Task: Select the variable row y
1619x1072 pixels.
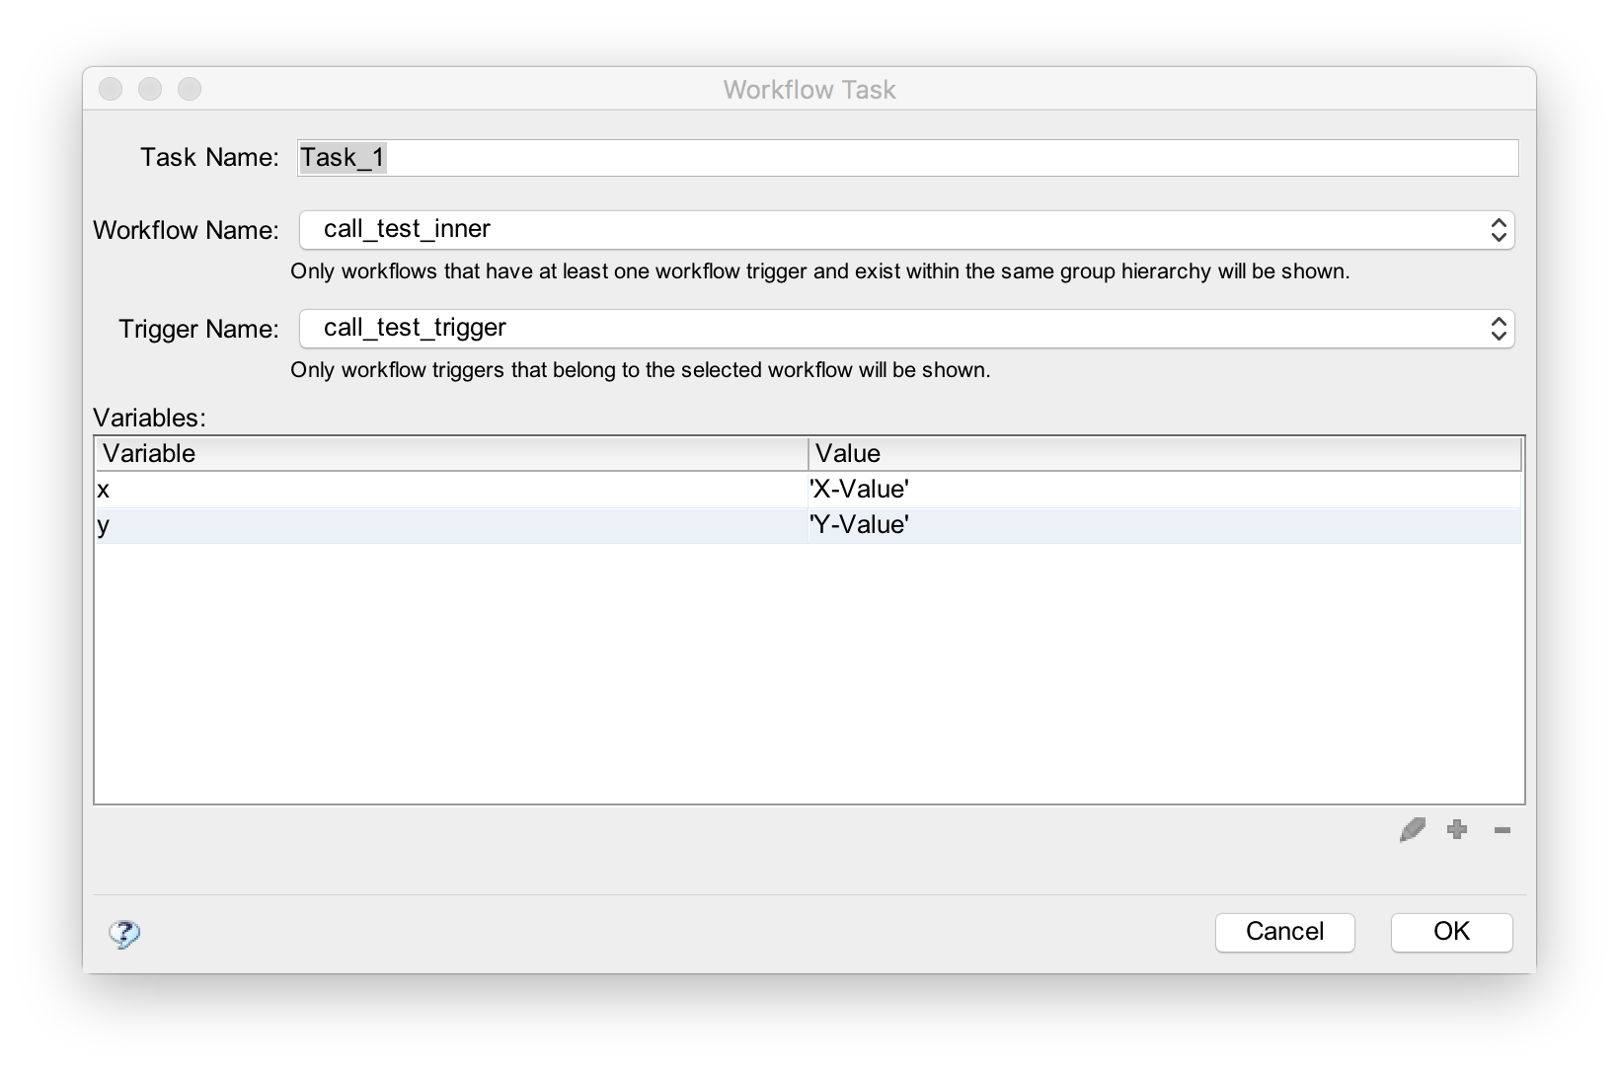Action: pyautogui.click(x=395, y=525)
